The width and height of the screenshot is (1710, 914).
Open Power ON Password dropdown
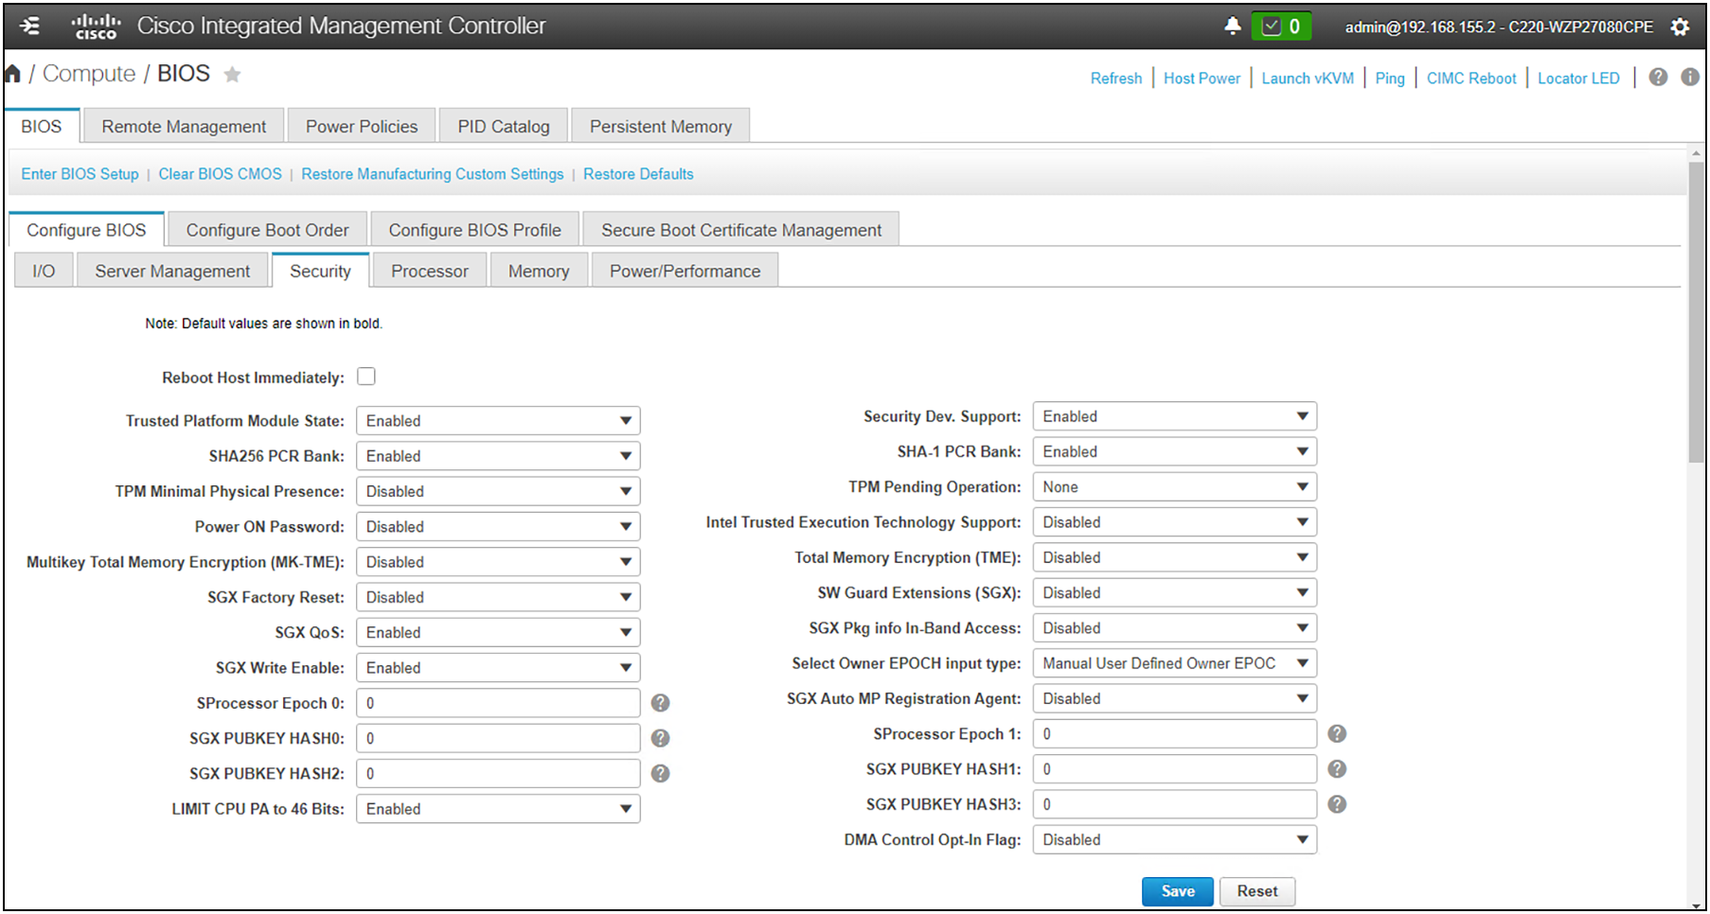(498, 527)
